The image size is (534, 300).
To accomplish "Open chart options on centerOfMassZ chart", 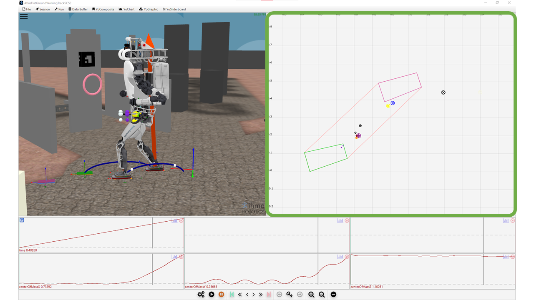I will (506, 257).
